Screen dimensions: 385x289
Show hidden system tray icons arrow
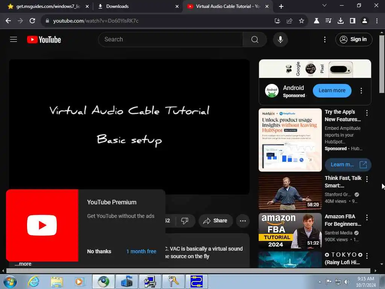tap(320, 282)
